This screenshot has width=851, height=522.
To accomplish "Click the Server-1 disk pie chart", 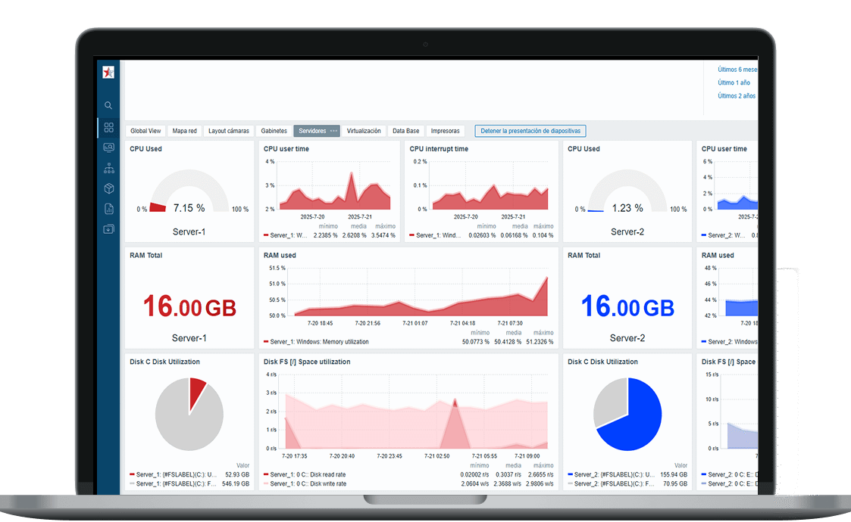I will pos(189,414).
